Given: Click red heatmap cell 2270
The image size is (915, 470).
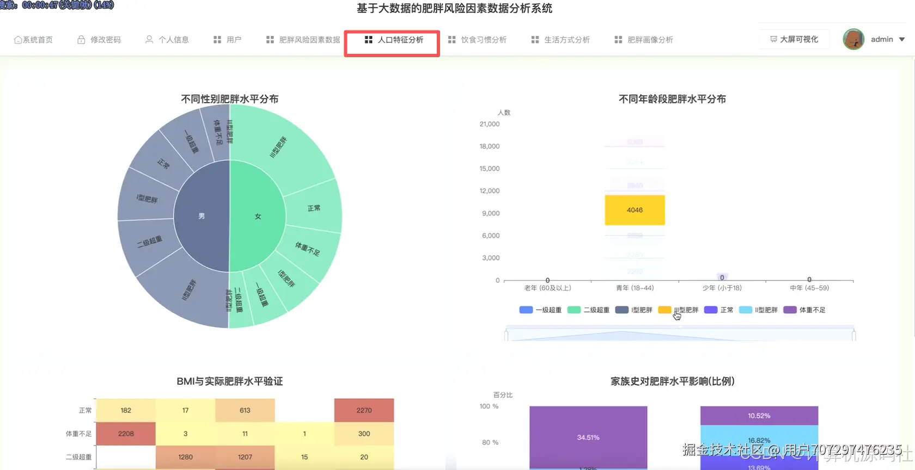Looking at the screenshot, I should 364,410.
